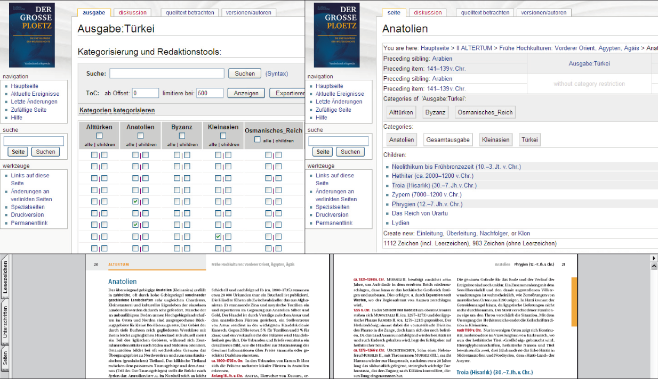The width and height of the screenshot is (658, 379).
Task: Click children link under Anatolien column
Action: click(x=148, y=144)
